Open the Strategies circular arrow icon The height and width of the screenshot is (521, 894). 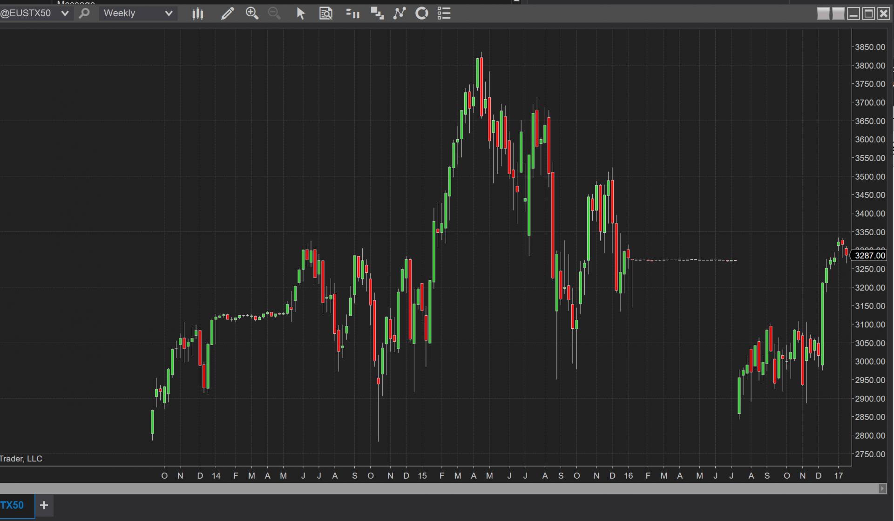coord(421,14)
